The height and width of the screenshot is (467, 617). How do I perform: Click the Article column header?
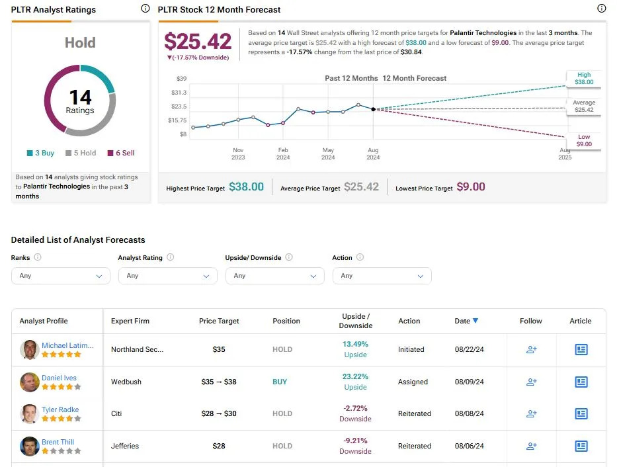click(581, 321)
